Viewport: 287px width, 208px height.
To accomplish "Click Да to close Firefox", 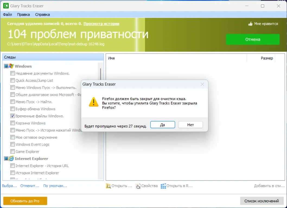I will (x=162, y=125).
